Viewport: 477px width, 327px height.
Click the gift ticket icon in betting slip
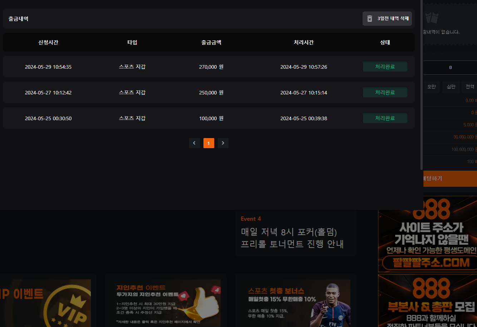(432, 18)
